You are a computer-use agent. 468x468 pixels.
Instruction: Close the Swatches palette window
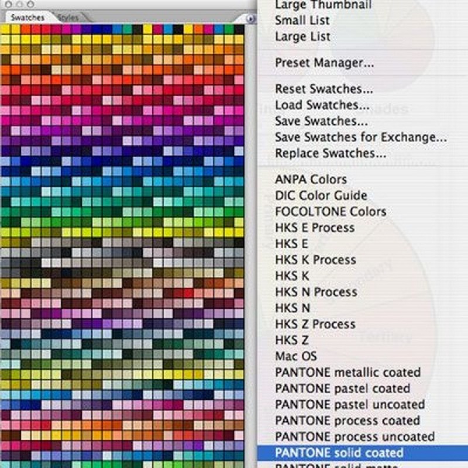[x=8, y=4]
